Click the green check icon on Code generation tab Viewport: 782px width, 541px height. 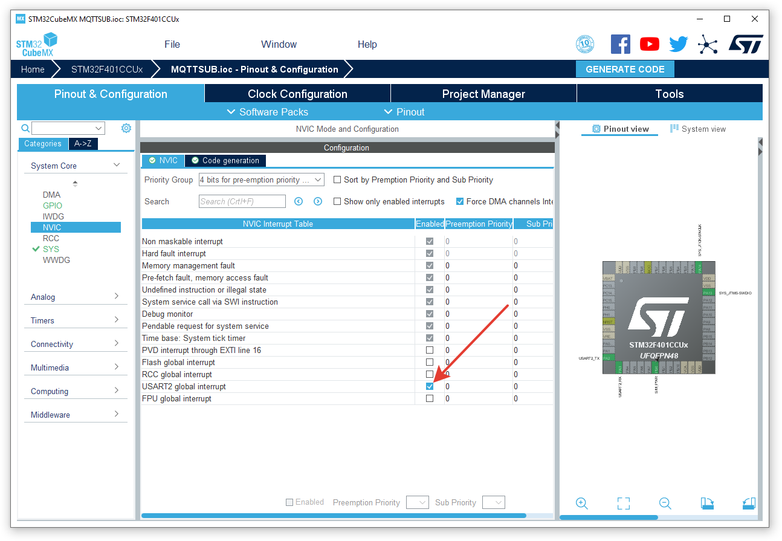(x=195, y=161)
